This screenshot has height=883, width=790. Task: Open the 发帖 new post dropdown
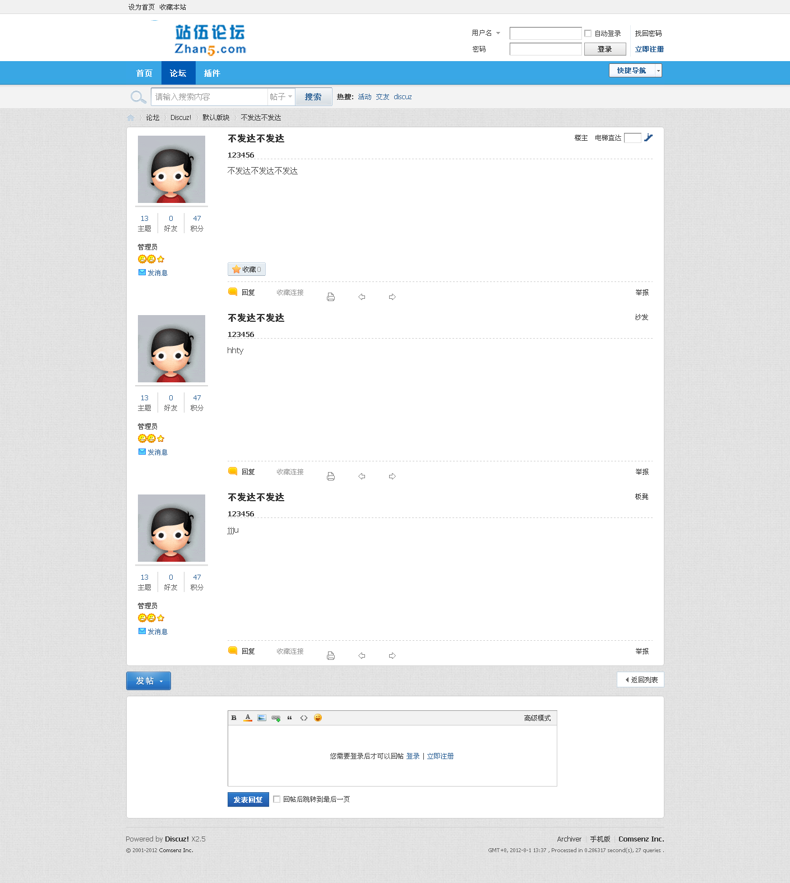click(149, 681)
